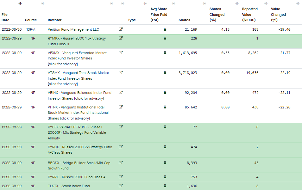Click lock icon in VEXMX row
302x190 pixels.
pos(165,52)
